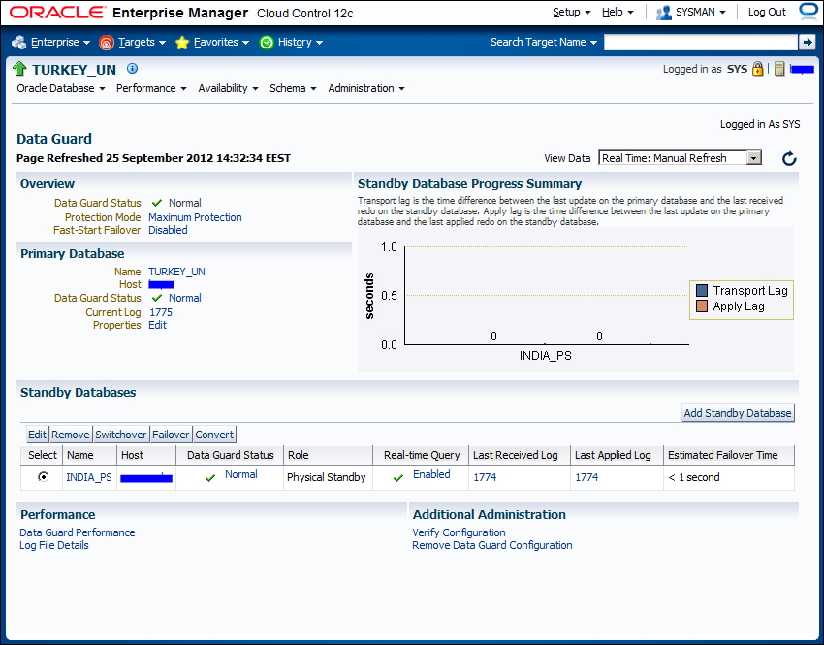This screenshot has height=645, width=824.
Task: Open the SYSMAN user dropdown
Action: 701,12
